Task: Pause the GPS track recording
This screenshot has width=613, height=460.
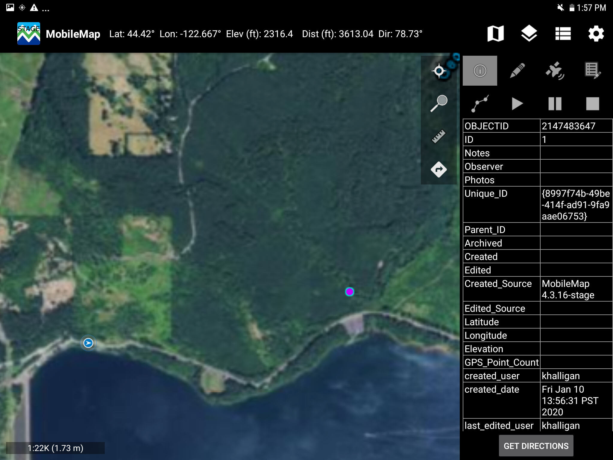Action: [555, 104]
